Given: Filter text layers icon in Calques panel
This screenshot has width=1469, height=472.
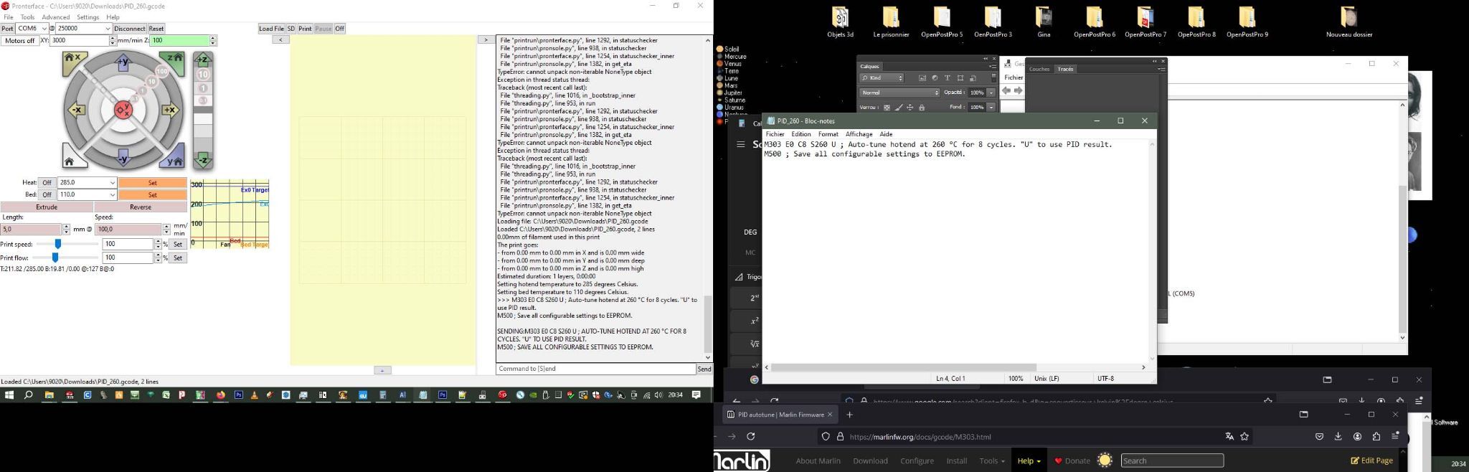Looking at the screenshot, I should click(947, 78).
